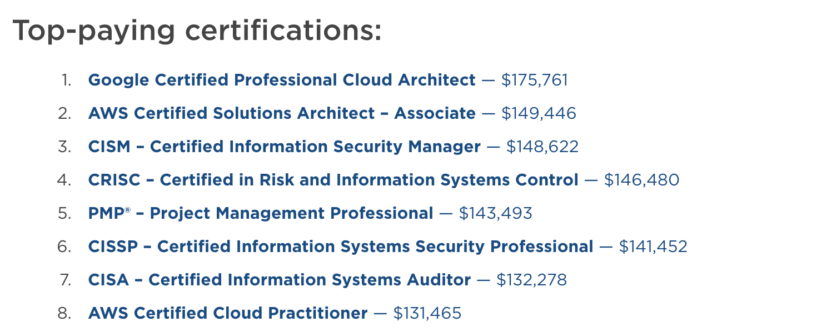Click the $143,493 salary figure
The image size is (817, 332).
click(x=495, y=214)
